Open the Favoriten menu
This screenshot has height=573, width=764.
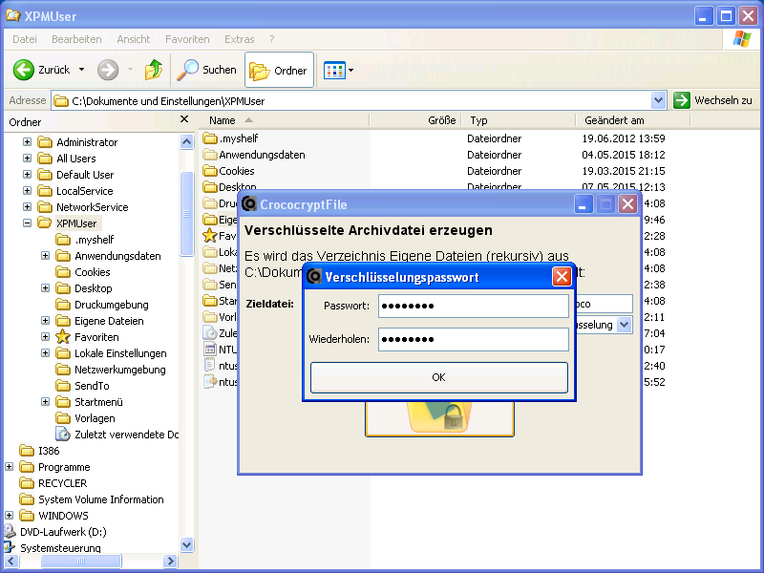tap(187, 39)
